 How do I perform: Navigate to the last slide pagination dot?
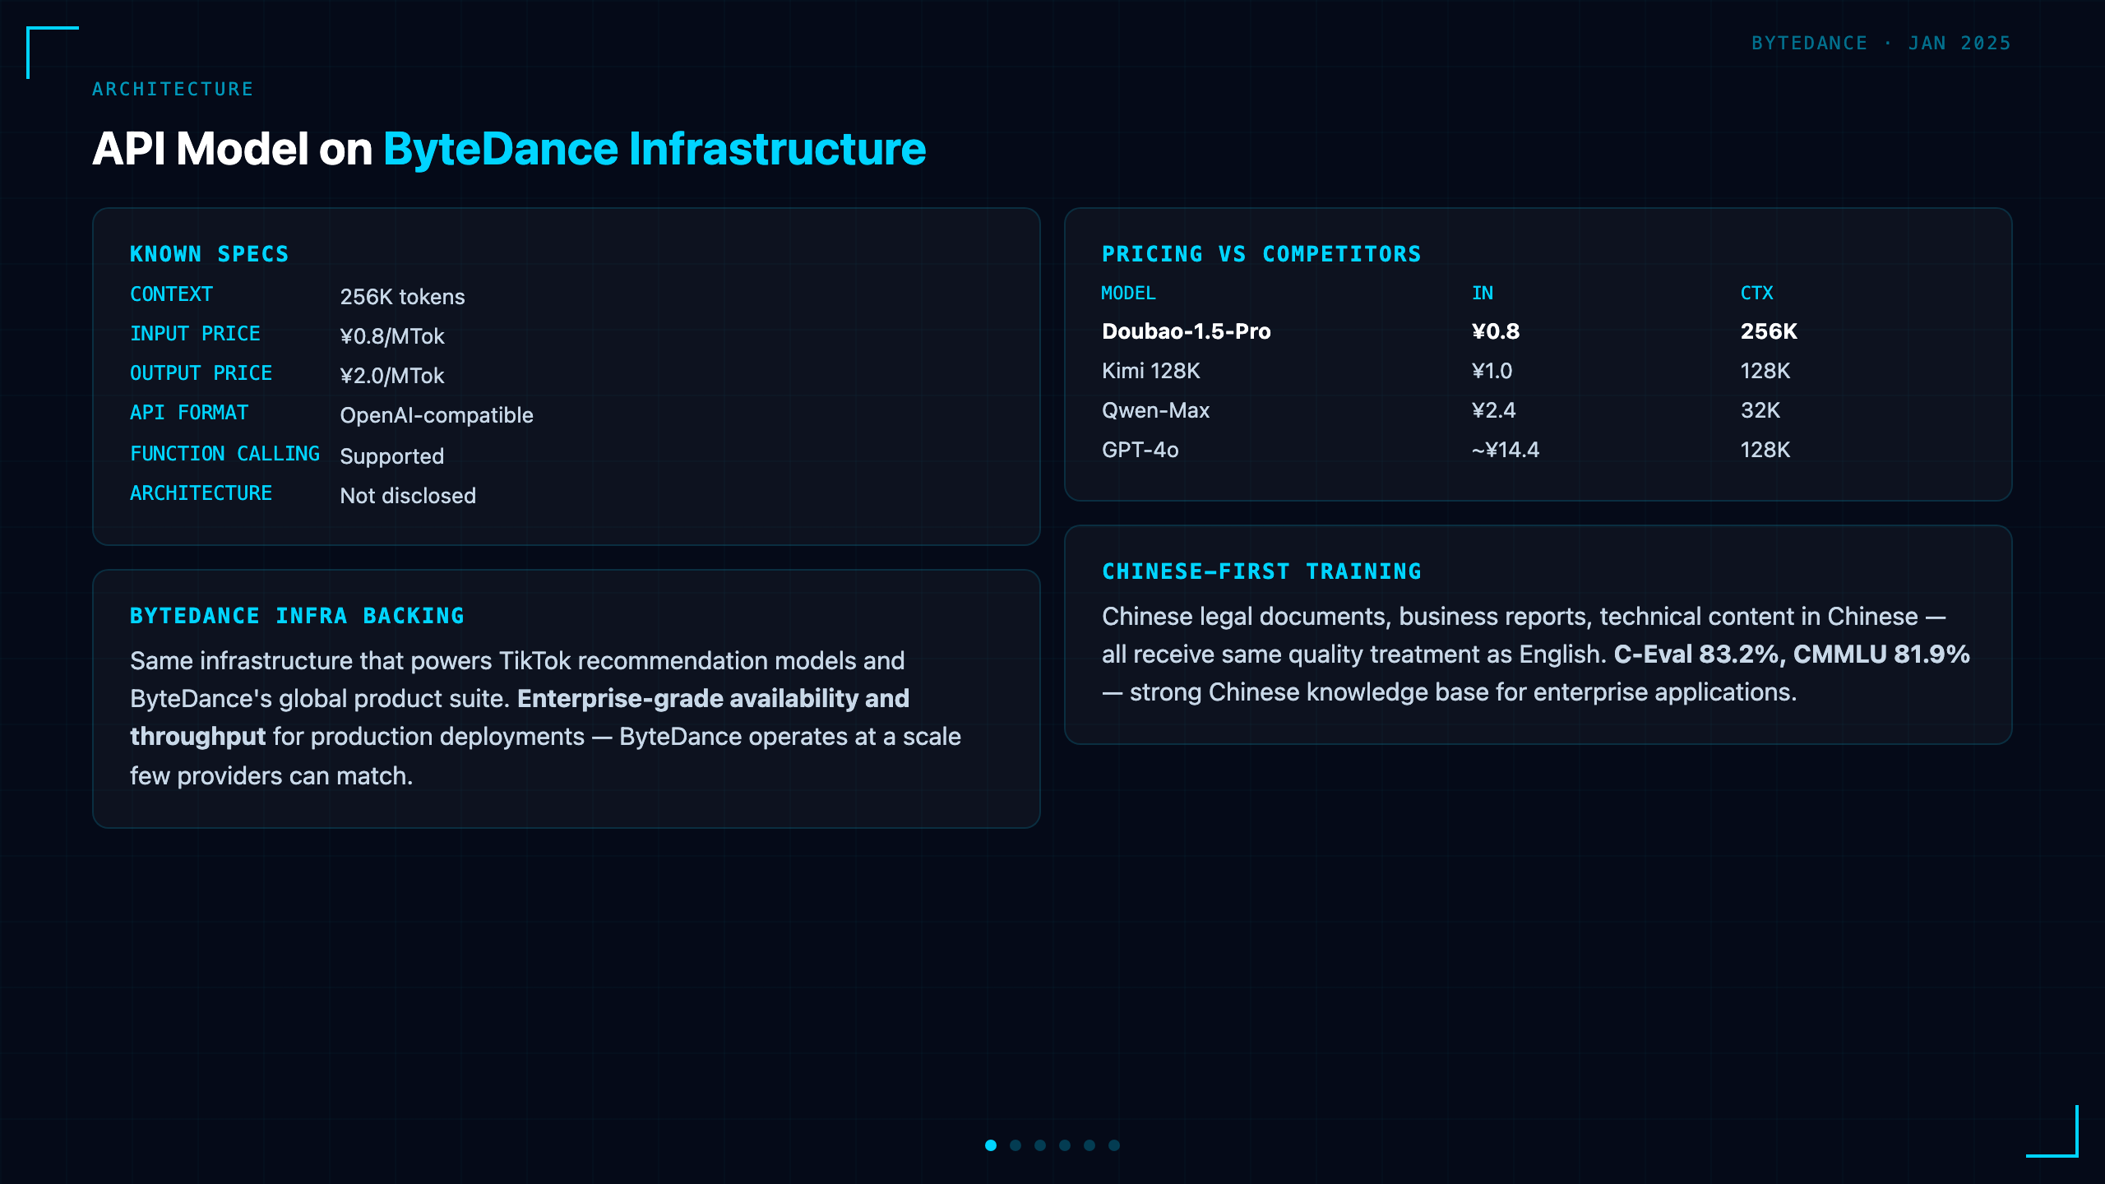[1114, 1145]
